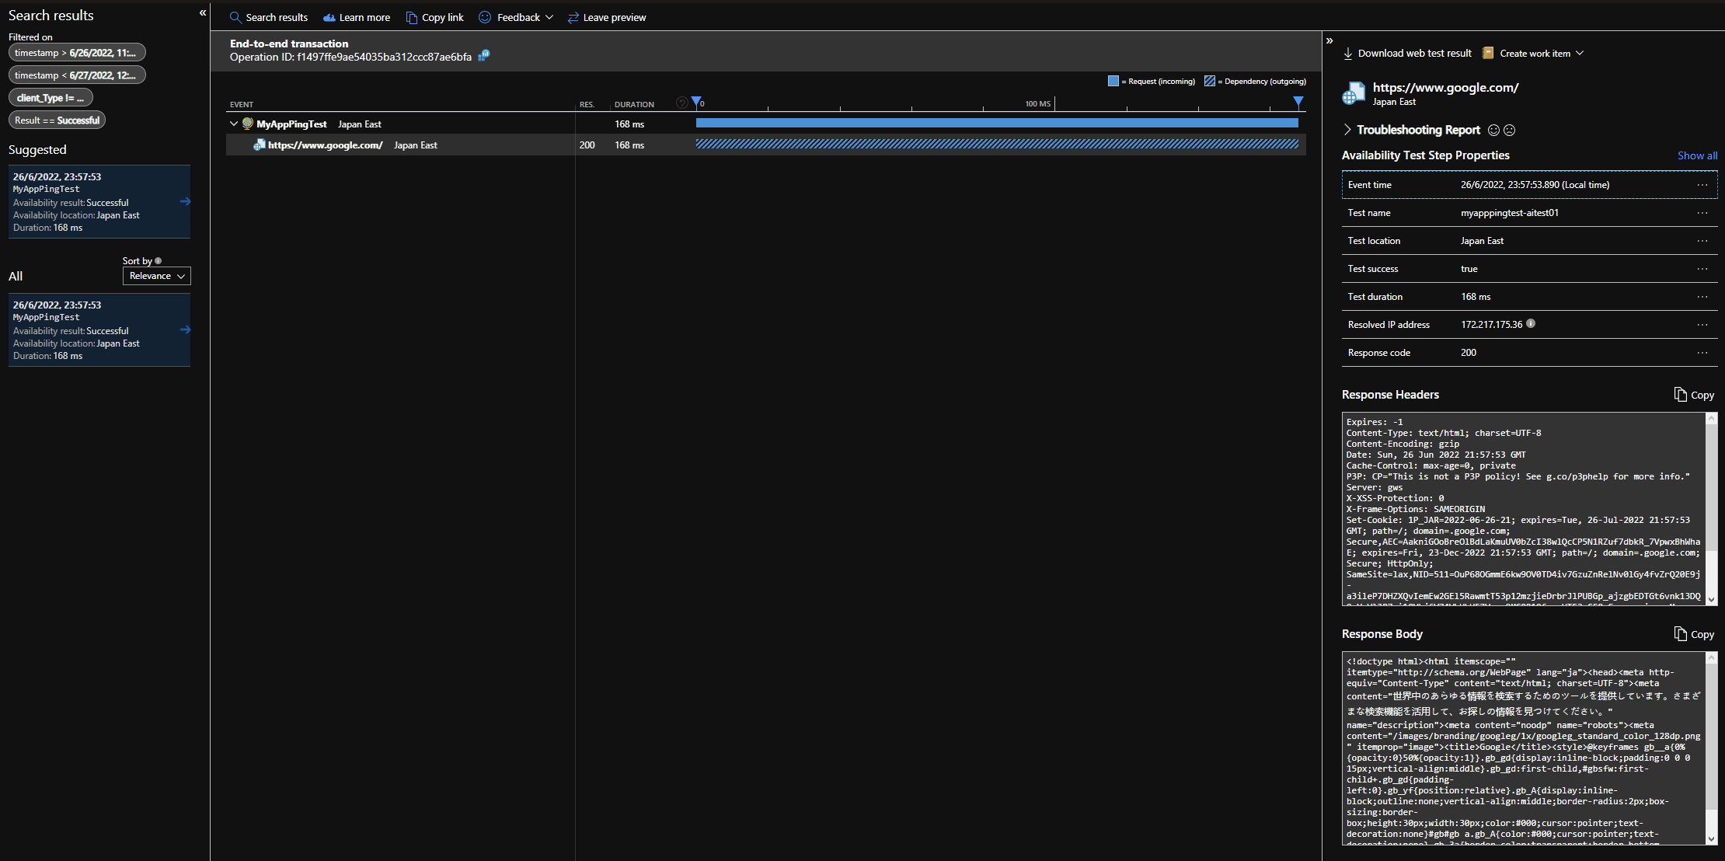
Task: Expand the Troubleshooting Report section
Action: click(1347, 130)
